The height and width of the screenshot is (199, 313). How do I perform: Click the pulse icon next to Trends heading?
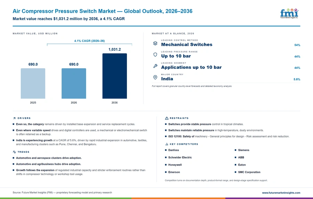point(14,152)
